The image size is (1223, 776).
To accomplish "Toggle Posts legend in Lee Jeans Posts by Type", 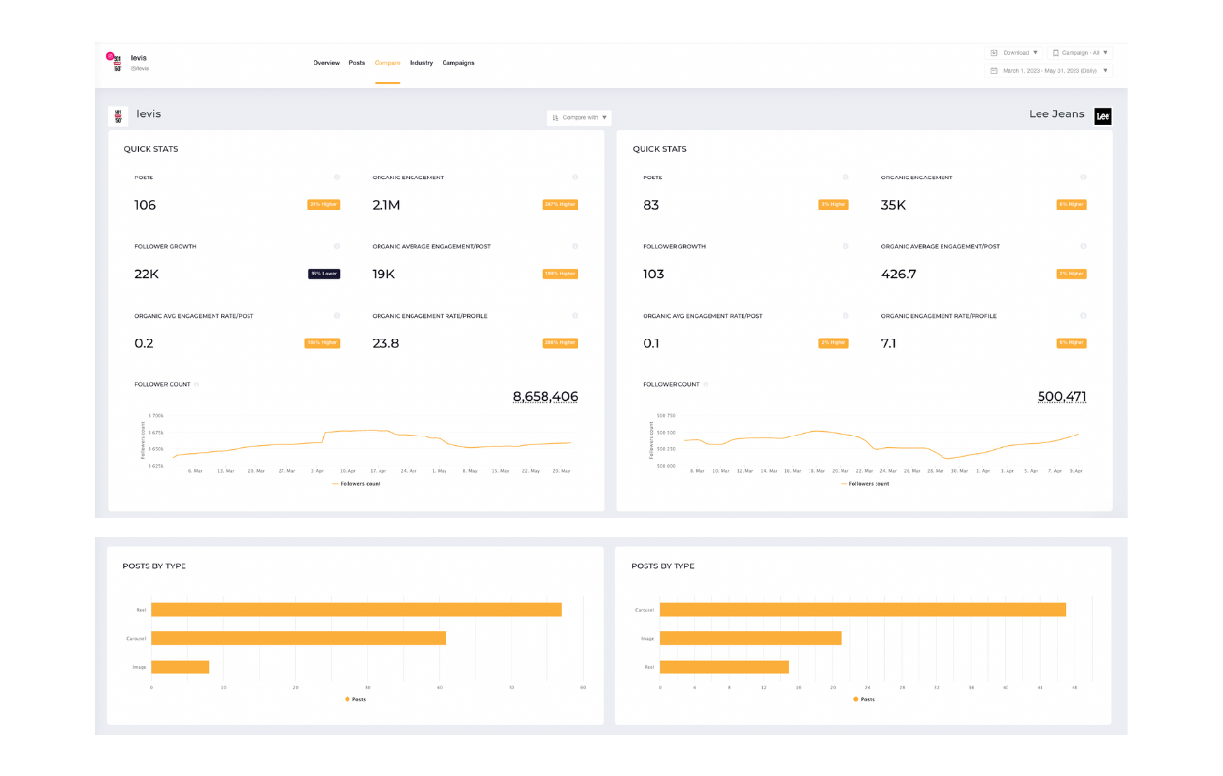I will point(864,699).
